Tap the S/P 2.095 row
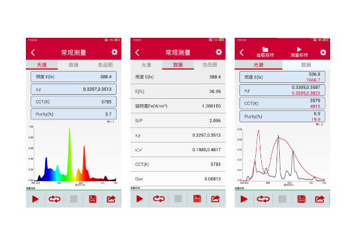Screen dimensions: 358x252 (178, 121)
